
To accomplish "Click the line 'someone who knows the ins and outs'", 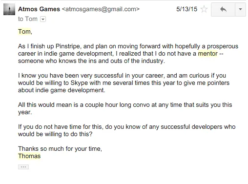I will click(x=91, y=61).
